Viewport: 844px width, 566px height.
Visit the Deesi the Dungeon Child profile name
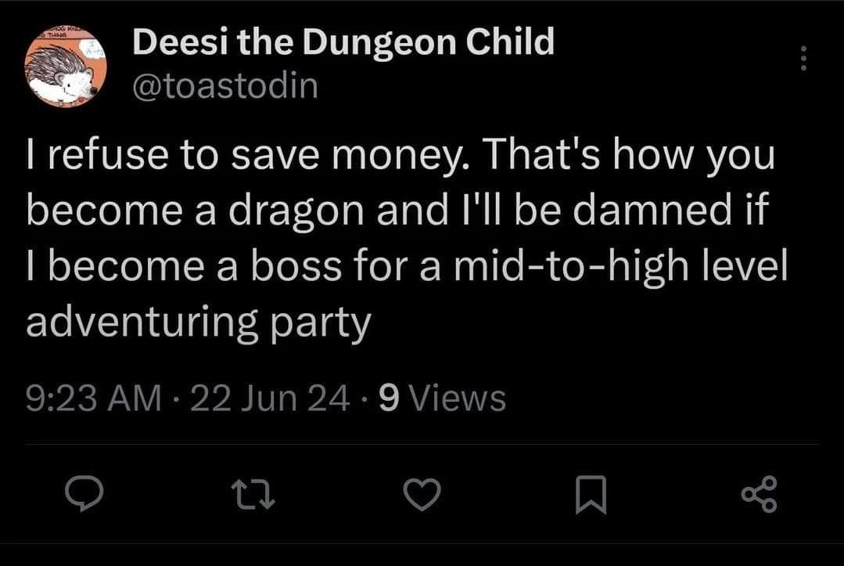point(343,41)
